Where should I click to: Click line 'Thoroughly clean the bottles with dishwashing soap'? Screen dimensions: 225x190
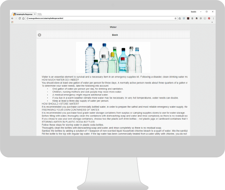coord(102,128)
